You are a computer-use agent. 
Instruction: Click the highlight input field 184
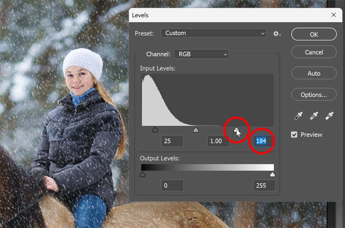tap(264, 141)
